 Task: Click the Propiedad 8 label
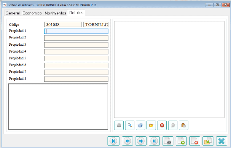tap(18, 79)
